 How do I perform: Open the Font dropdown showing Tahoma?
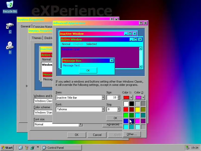pos(103,109)
